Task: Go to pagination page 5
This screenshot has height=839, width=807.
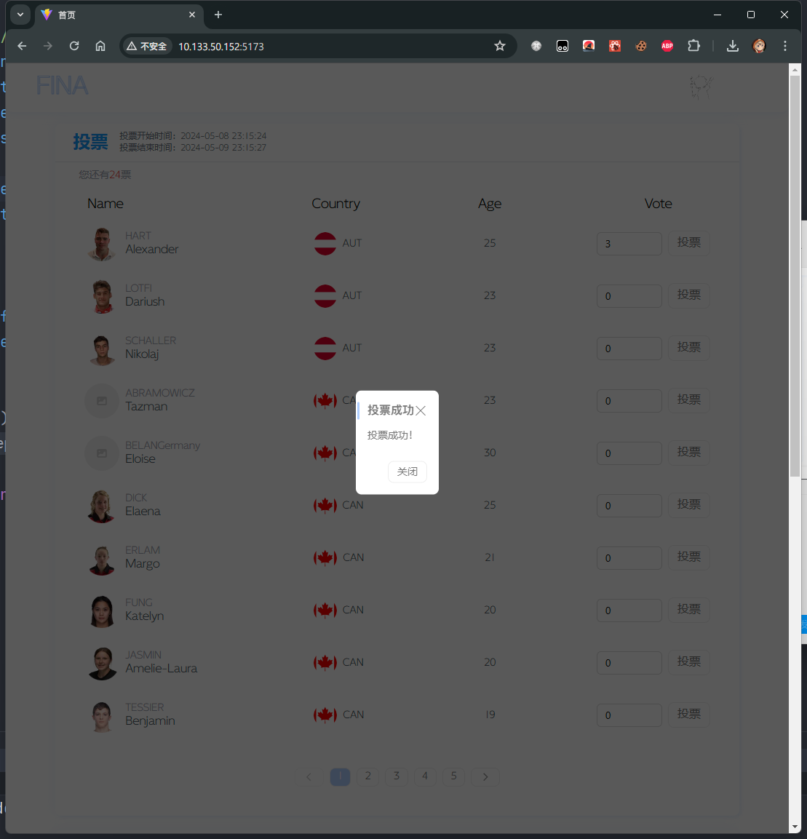Action: [454, 776]
